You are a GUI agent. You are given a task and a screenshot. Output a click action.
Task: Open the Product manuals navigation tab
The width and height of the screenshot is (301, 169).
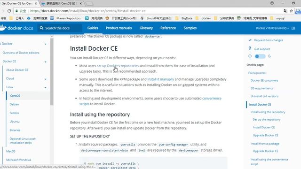(x=119, y=28)
